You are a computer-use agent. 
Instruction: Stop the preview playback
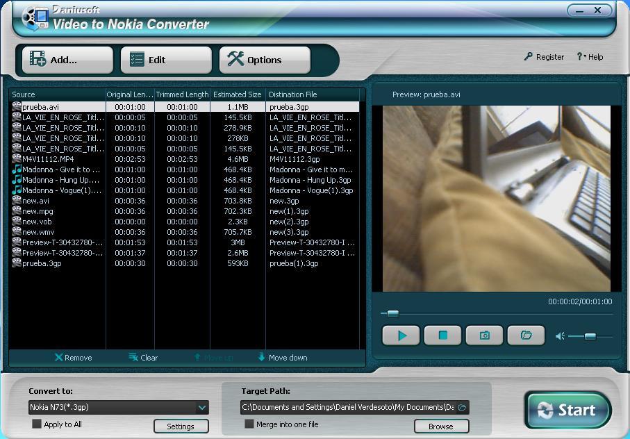(x=442, y=336)
